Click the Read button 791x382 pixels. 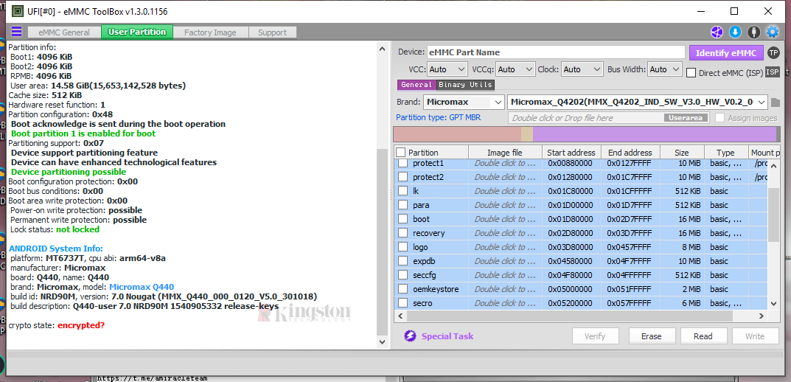click(703, 336)
